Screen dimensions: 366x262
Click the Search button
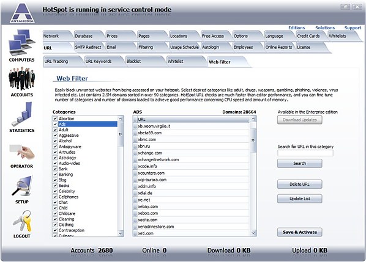click(300, 164)
